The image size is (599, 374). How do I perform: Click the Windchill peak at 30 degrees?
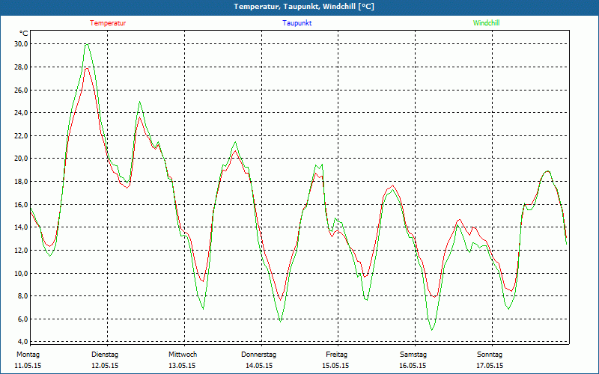87,44
